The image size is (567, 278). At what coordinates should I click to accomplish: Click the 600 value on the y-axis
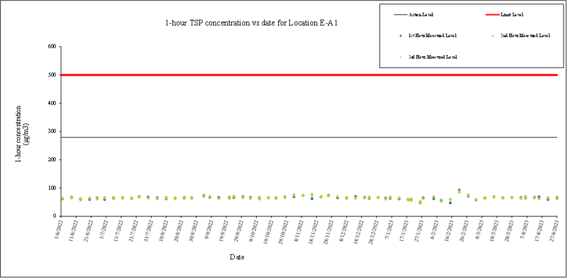pyautogui.click(x=51, y=46)
